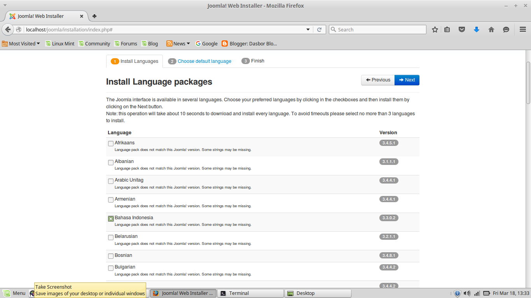Click the Install Language packages heading
Screen dimensions: 531x298
coord(159,82)
